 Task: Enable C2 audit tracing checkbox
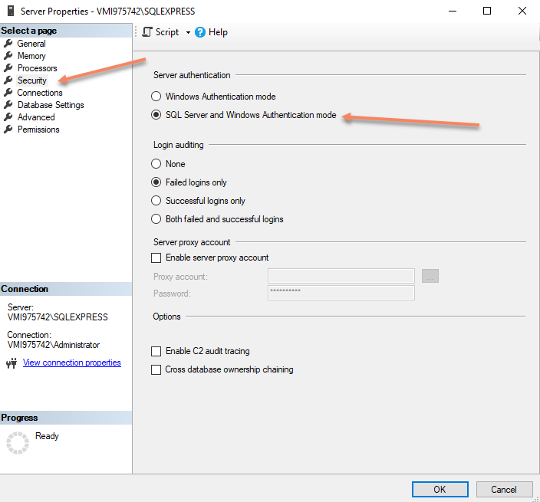pos(156,351)
